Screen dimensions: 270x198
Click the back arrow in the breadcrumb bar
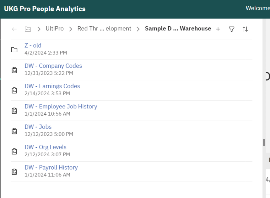pyautogui.click(x=14, y=29)
